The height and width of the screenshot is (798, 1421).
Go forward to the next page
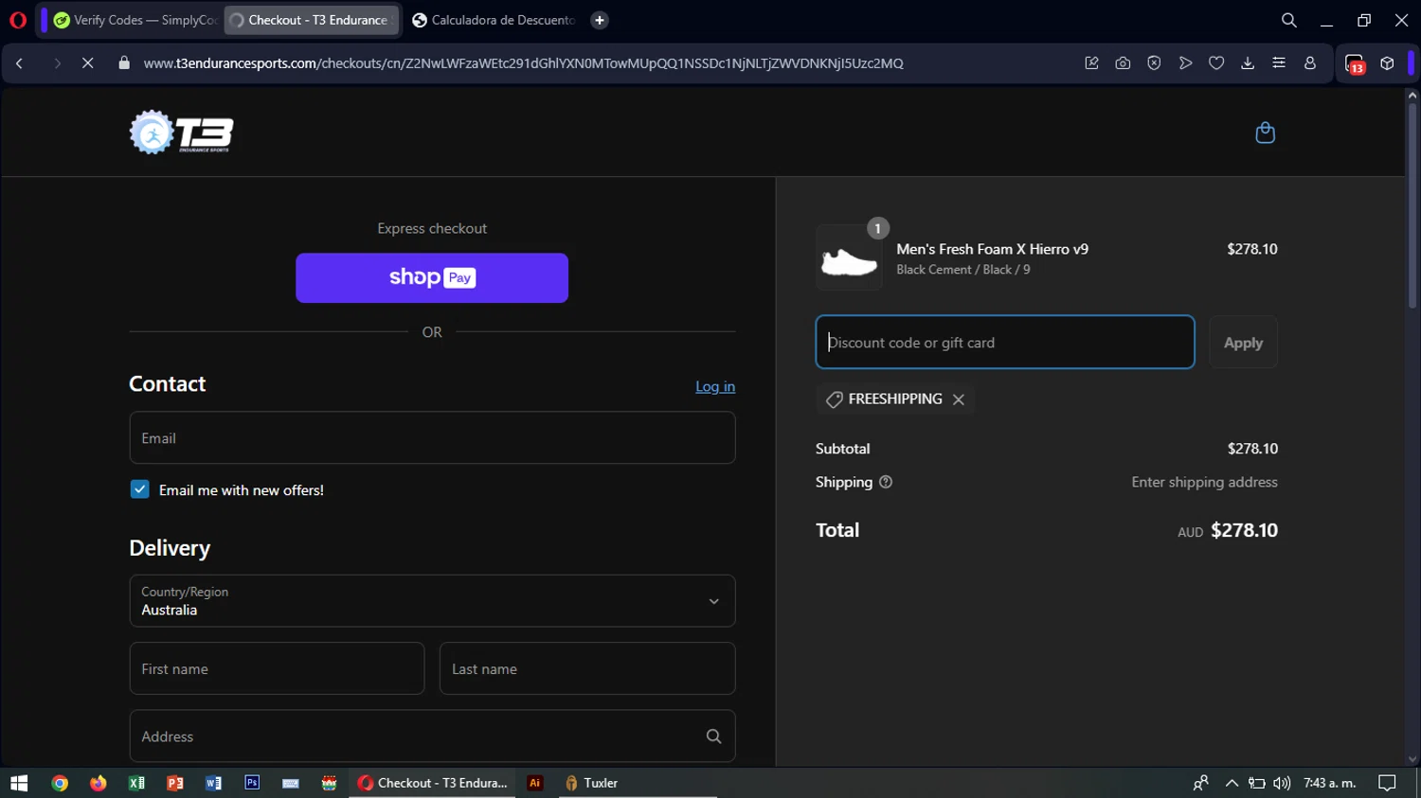click(57, 63)
